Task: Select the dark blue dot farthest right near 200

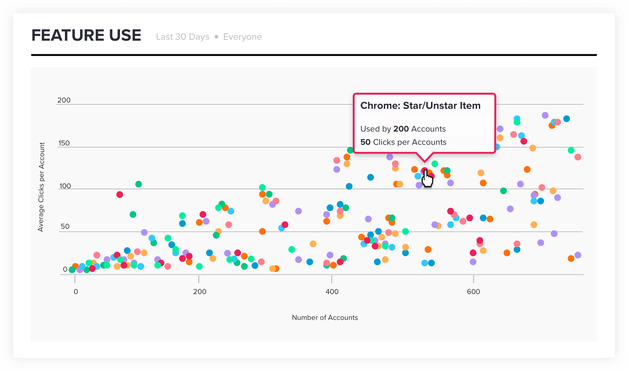Action: click(x=567, y=119)
